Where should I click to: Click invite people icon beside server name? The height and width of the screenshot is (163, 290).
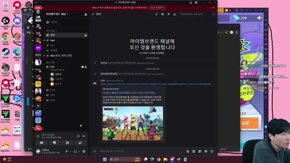coord(86,14)
